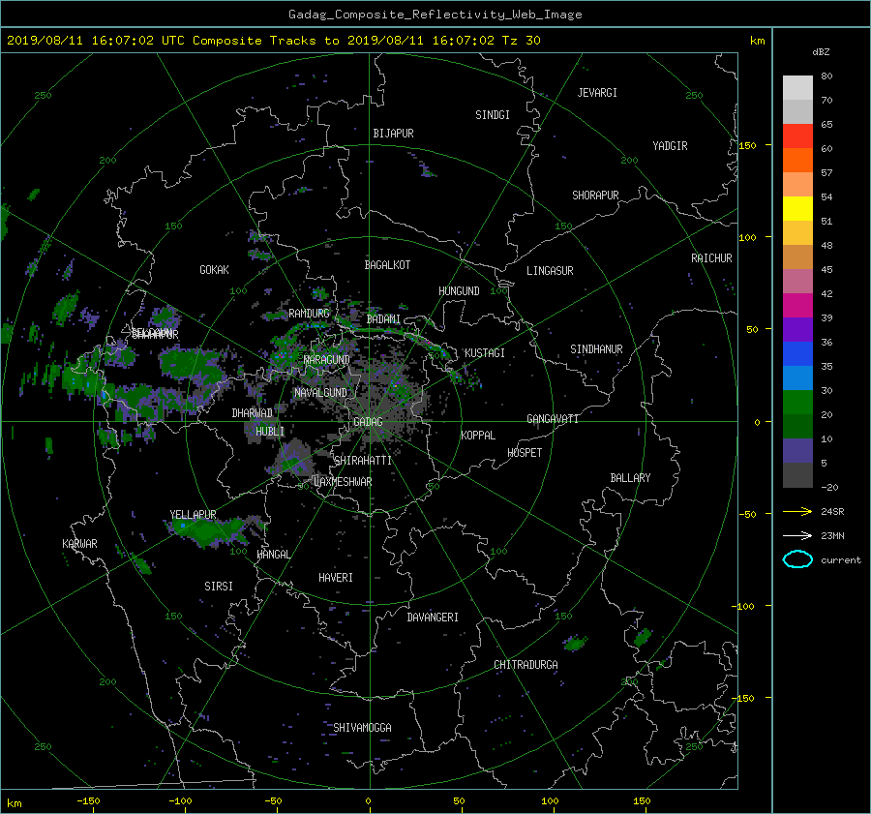The width and height of the screenshot is (871, 814).
Task: Click the LAXMESHWAR city label
Action: coord(343,482)
